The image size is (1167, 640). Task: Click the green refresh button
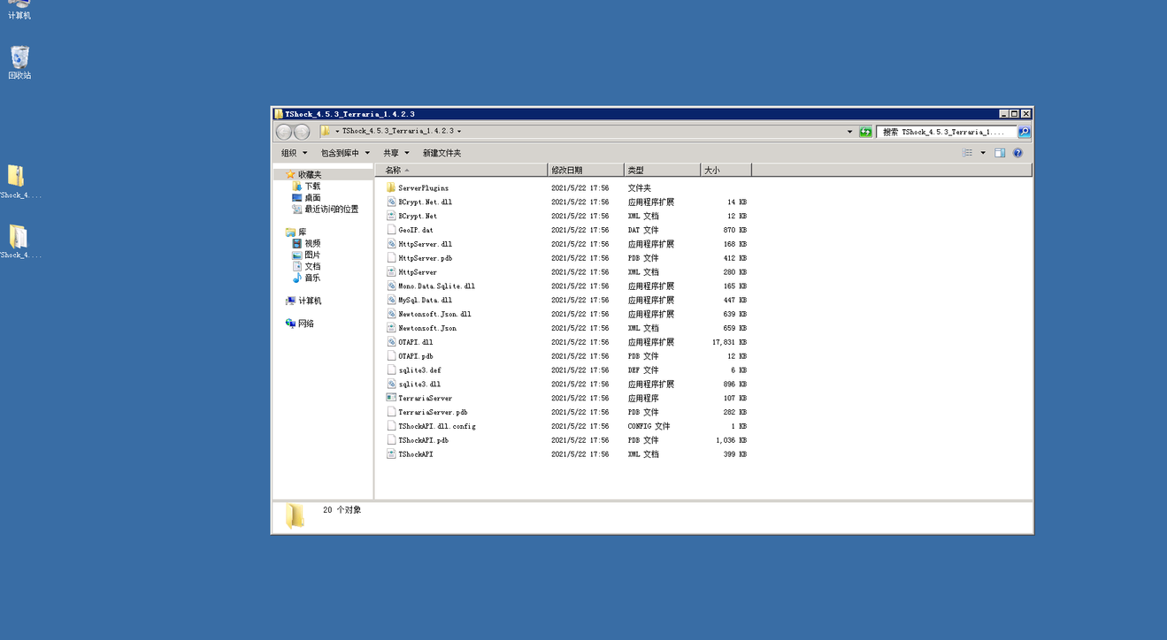pyautogui.click(x=865, y=132)
